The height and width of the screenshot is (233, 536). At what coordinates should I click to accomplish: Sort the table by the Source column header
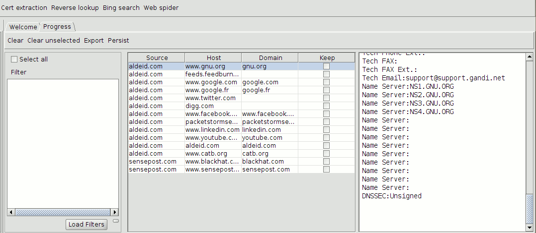coord(157,58)
